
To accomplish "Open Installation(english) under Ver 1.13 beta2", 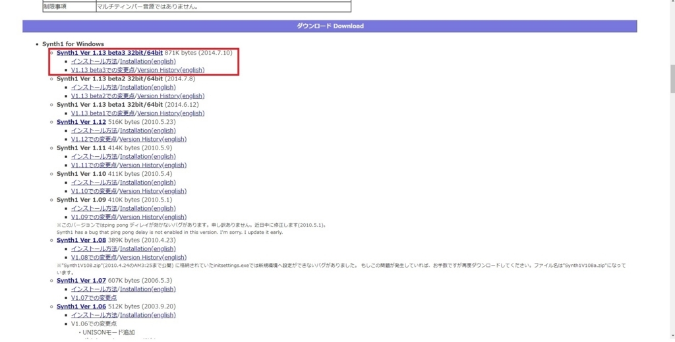I will [148, 88].
